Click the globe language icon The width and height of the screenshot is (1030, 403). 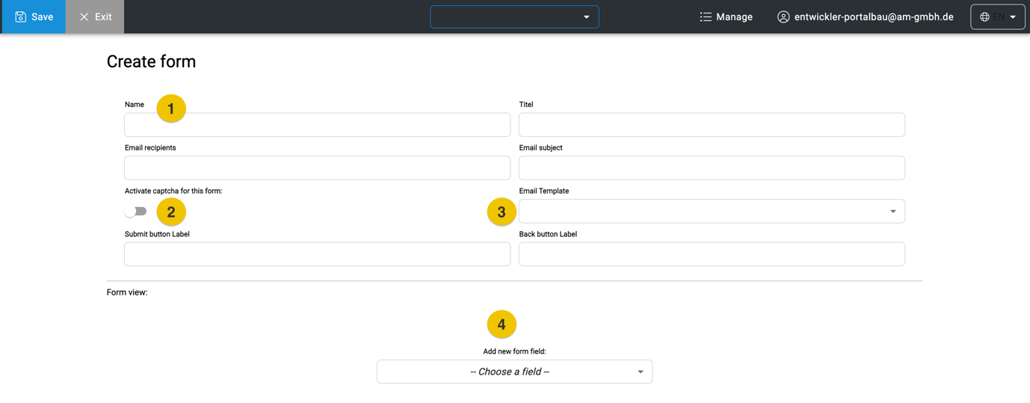click(x=984, y=16)
